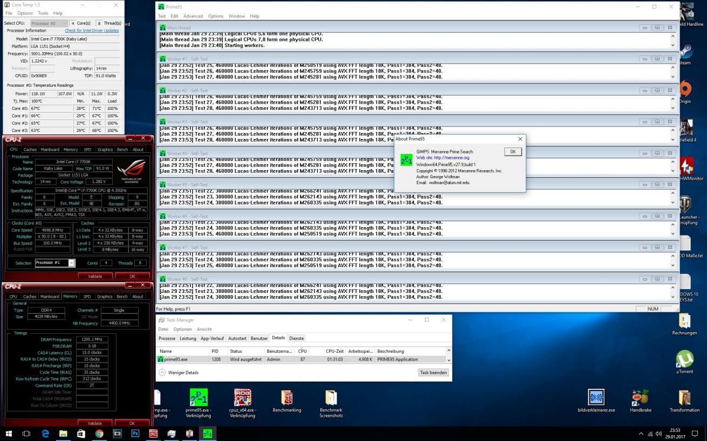Open Task Manager Datei menu

[163, 329]
